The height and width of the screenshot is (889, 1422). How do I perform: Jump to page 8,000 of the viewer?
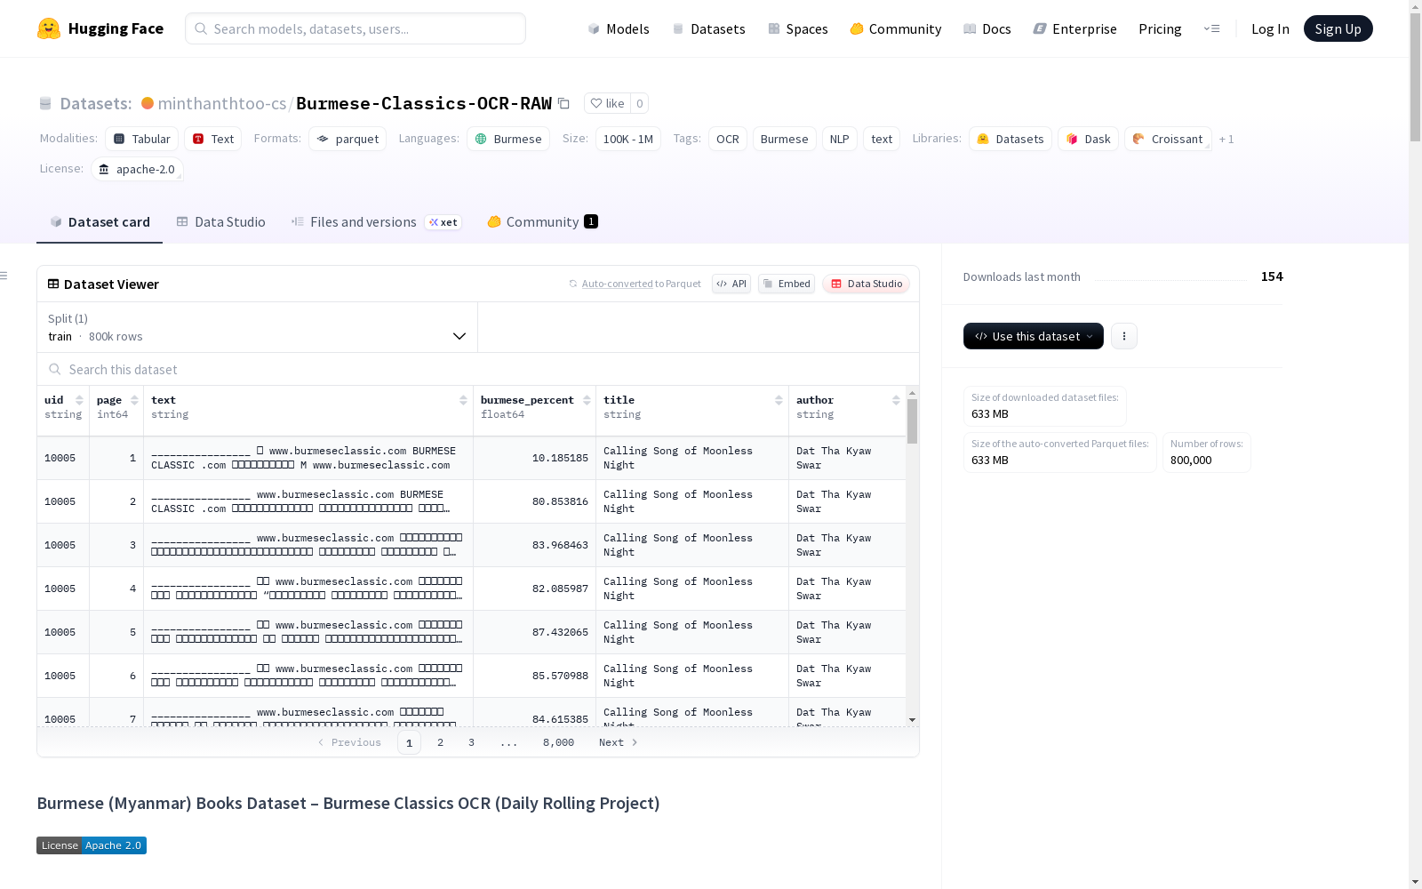(x=558, y=742)
